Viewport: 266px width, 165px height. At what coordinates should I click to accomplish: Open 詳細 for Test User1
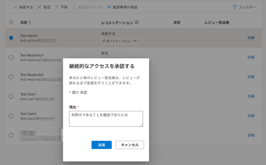251,96
